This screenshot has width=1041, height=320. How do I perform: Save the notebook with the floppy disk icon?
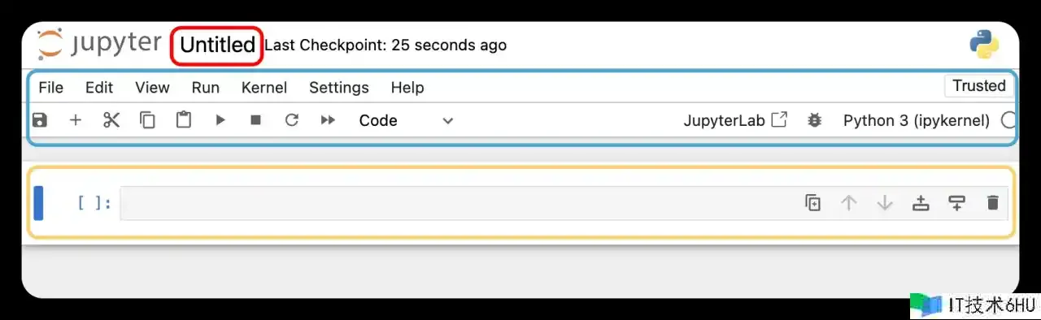[x=39, y=120]
